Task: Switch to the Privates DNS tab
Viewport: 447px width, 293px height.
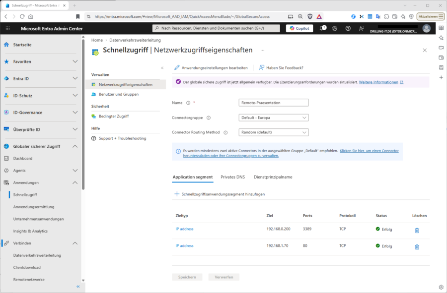Action: (x=232, y=177)
